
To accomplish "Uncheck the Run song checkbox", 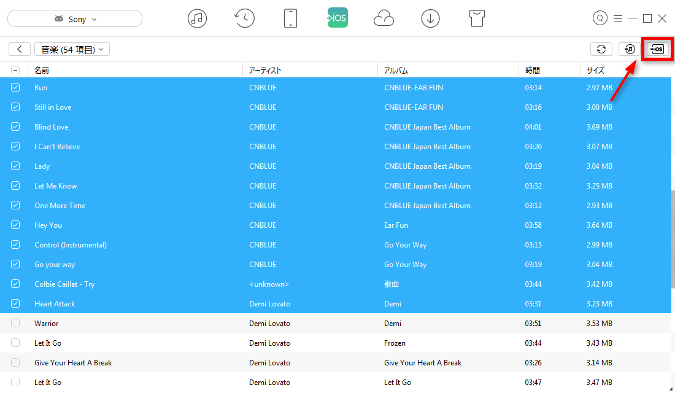I will click(x=15, y=87).
